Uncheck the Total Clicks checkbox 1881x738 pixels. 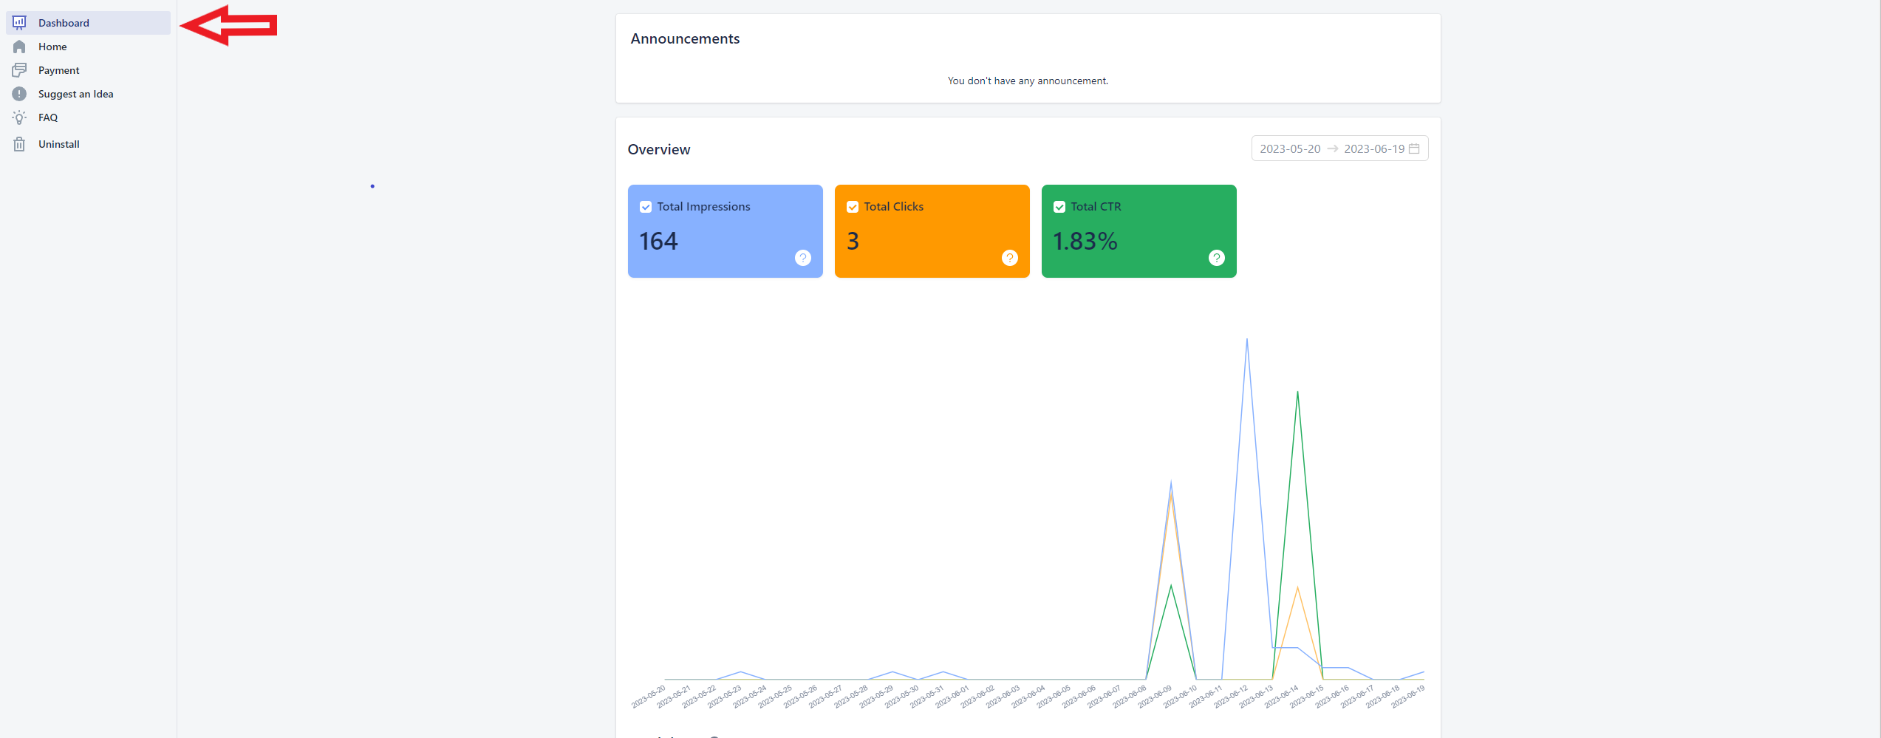pyautogui.click(x=853, y=207)
